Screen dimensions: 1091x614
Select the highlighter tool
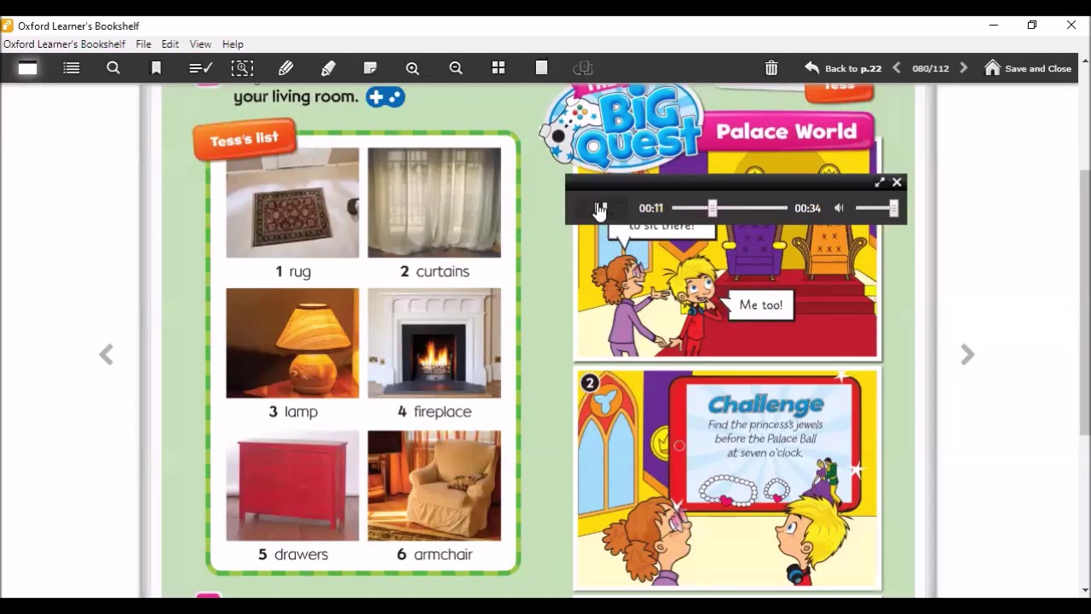pyautogui.click(x=328, y=68)
